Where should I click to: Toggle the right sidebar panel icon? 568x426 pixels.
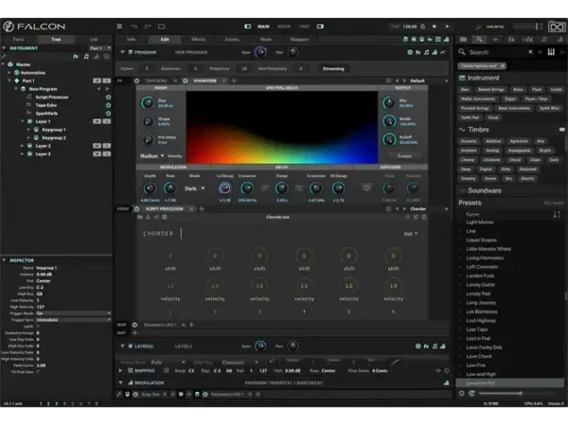click(x=320, y=27)
